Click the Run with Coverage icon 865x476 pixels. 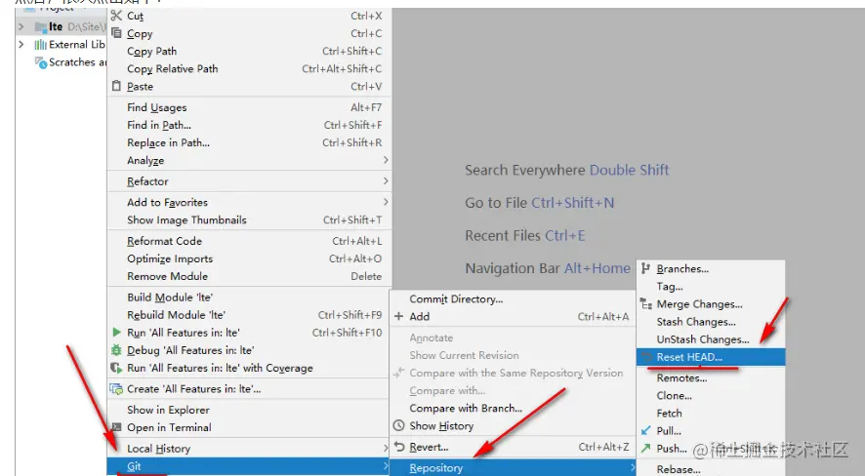[116, 368]
